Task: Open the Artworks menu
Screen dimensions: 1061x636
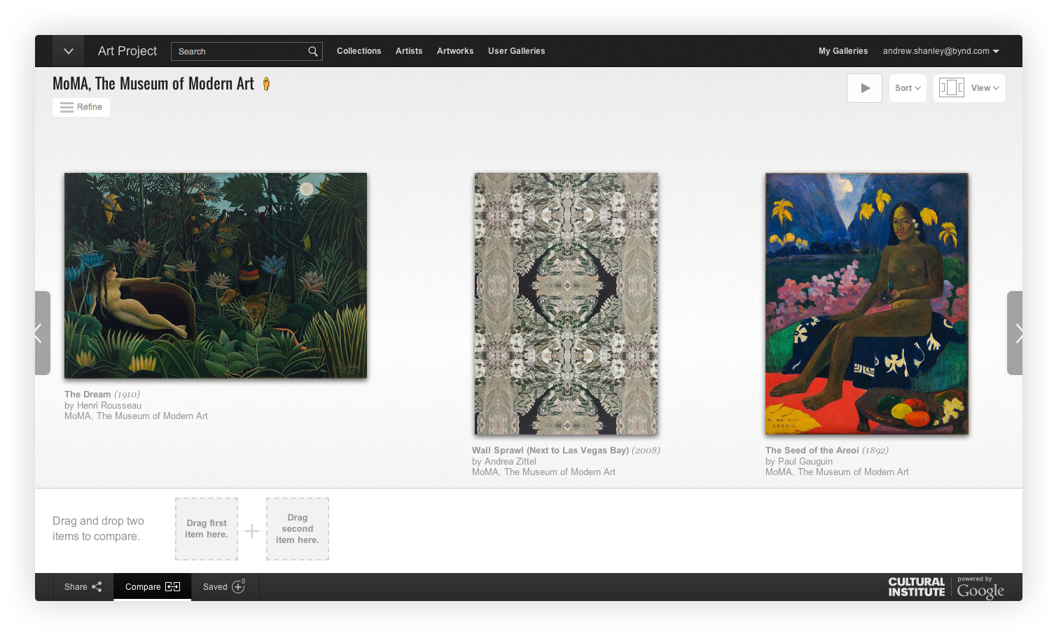Action: [x=455, y=51]
